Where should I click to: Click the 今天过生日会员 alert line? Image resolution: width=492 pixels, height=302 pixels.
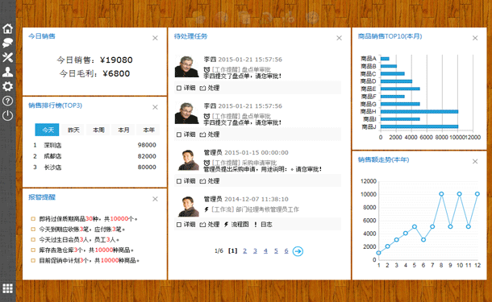[75, 240]
